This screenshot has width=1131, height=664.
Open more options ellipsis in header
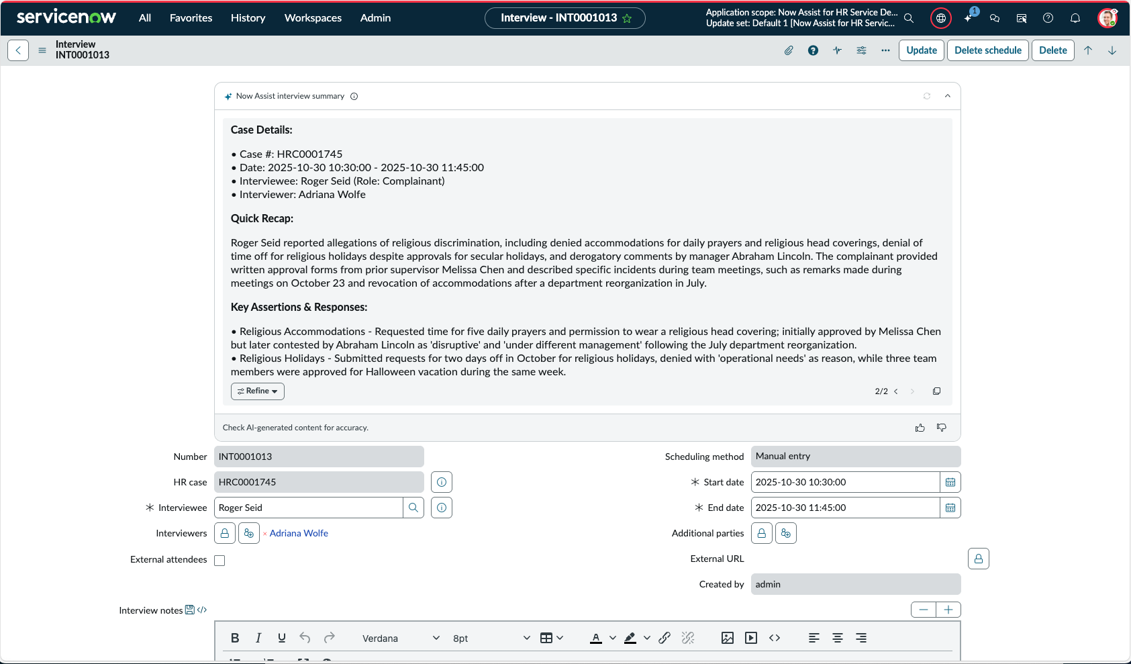(x=885, y=50)
